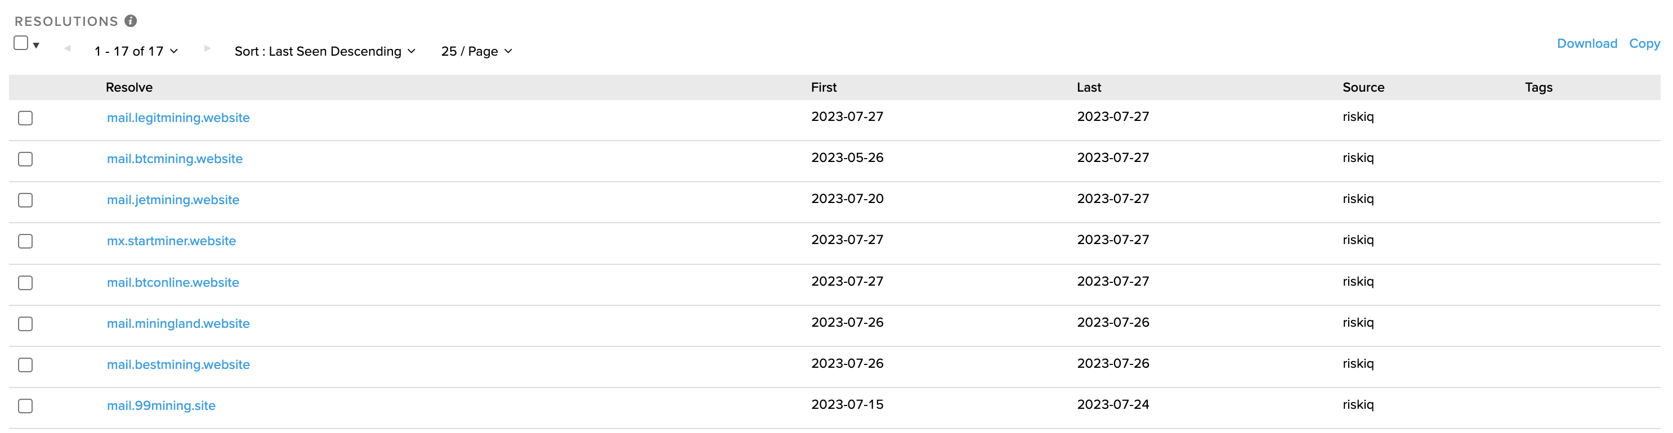
Task: Select the mail.99mining.site row checkbox
Action: click(x=25, y=407)
